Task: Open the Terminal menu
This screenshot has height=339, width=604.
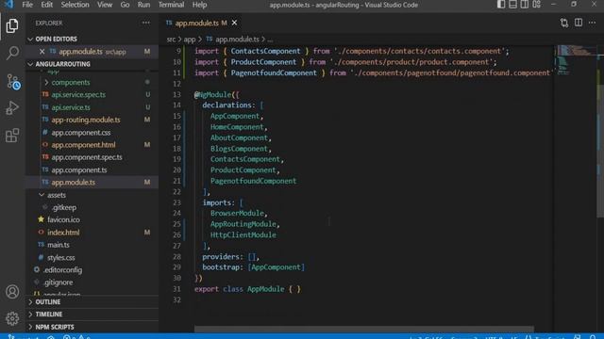Action: click(x=171, y=5)
